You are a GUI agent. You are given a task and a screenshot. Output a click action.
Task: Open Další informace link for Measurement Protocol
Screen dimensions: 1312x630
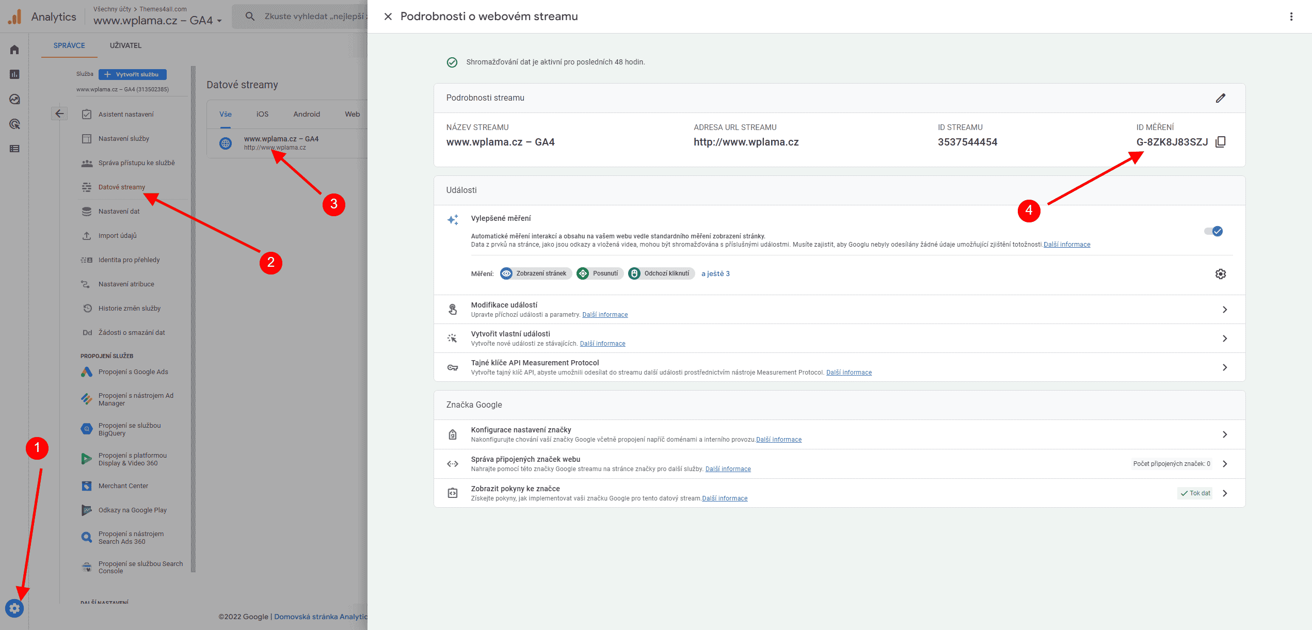click(x=849, y=373)
